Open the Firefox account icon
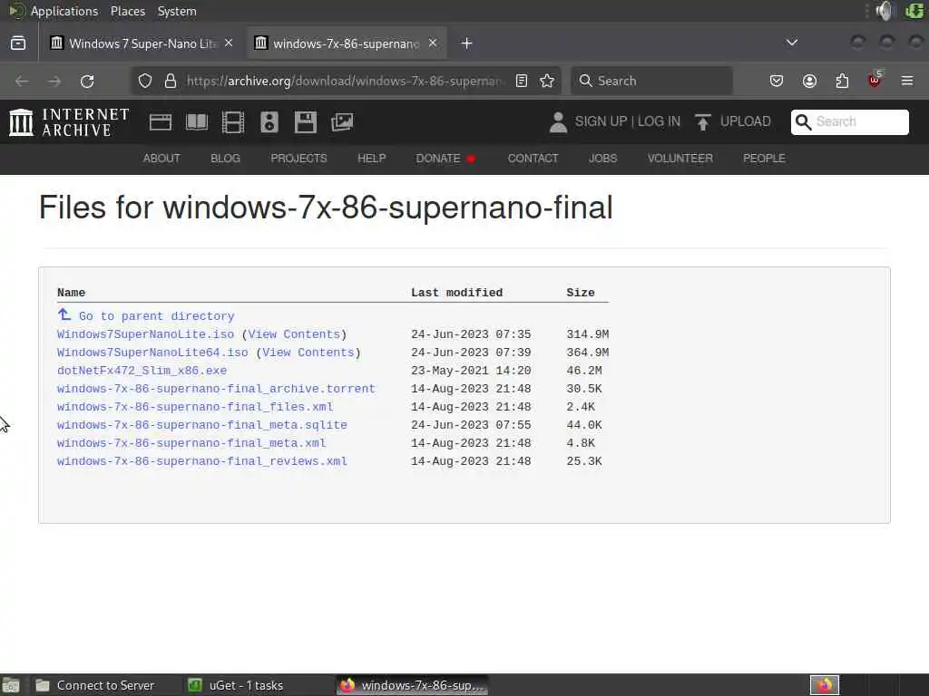929x696 pixels. coord(810,81)
